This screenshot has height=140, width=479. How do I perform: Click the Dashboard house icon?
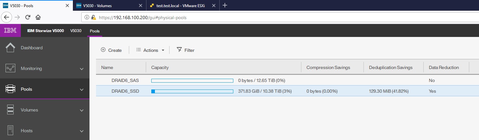tap(10, 48)
